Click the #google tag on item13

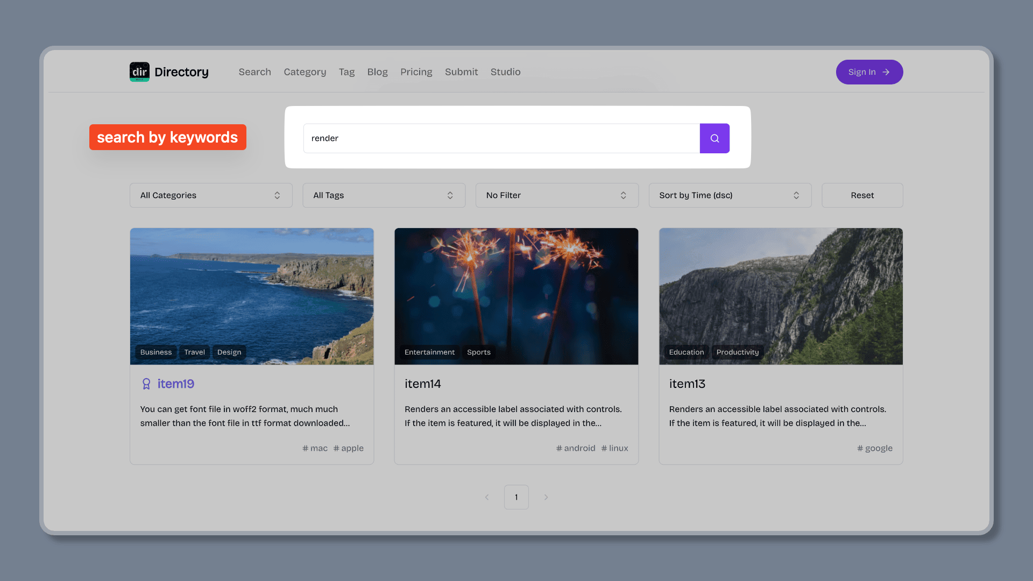tap(875, 448)
